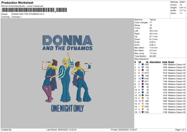Click the 'Production Worksheet' title
Screen dimensions: 187x132
(17, 2)
